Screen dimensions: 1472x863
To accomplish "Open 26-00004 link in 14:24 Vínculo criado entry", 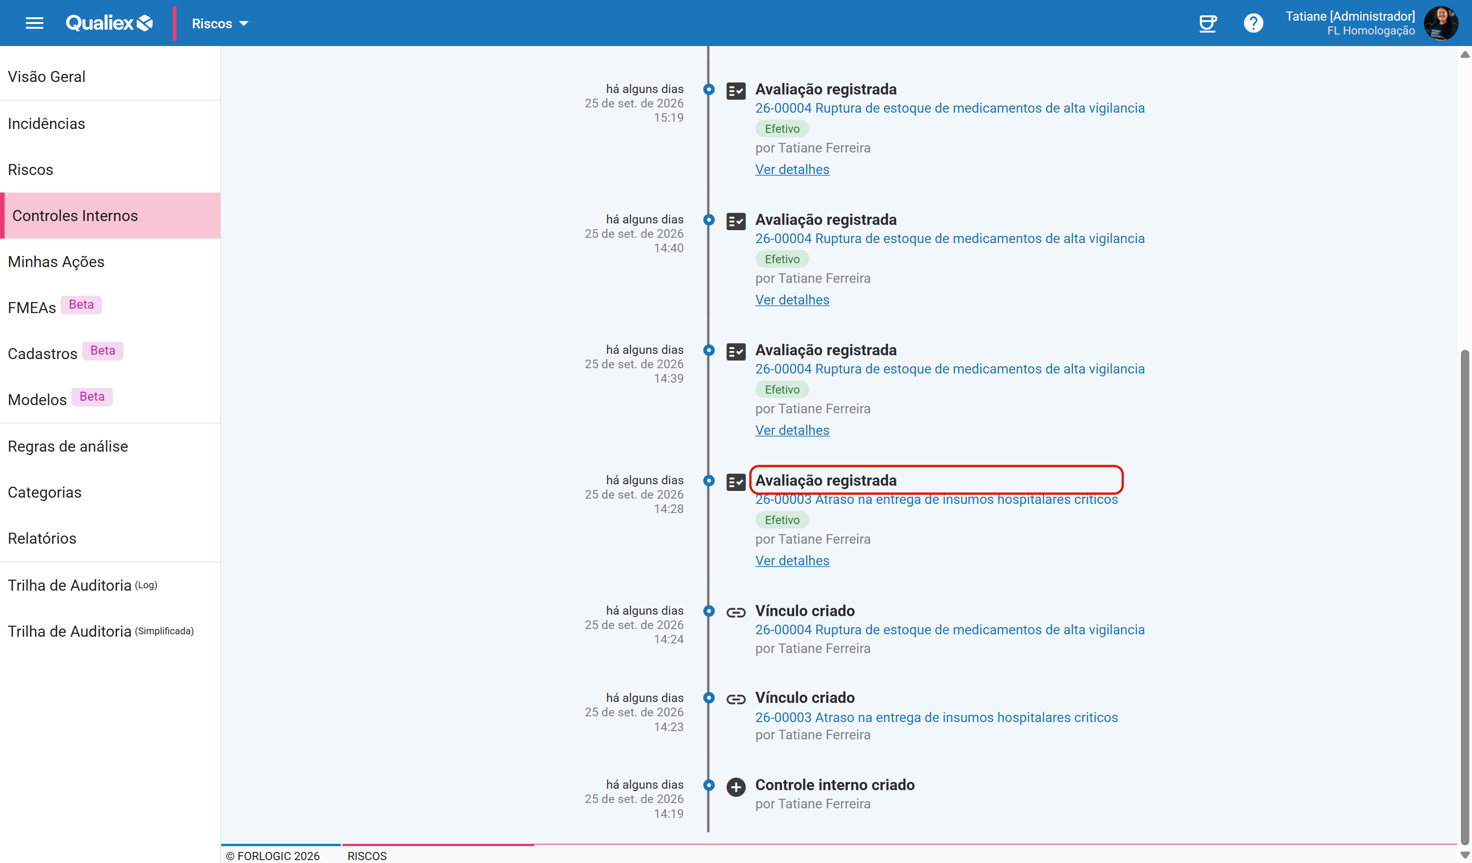I will pyautogui.click(x=950, y=630).
